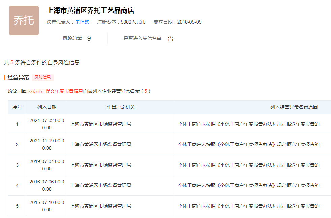
Task: Click serial number 5 cell
Action: tap(17, 206)
